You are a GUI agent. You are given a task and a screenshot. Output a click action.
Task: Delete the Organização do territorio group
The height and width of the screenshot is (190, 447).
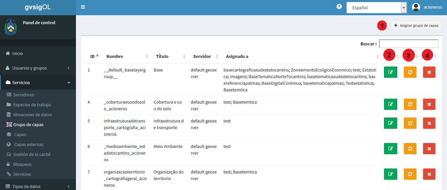click(429, 174)
